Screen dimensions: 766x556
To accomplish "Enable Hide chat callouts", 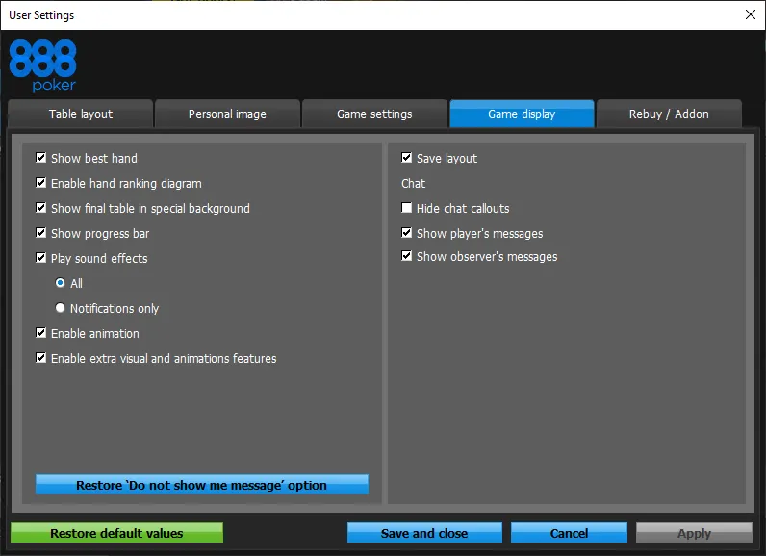I will 407,208.
